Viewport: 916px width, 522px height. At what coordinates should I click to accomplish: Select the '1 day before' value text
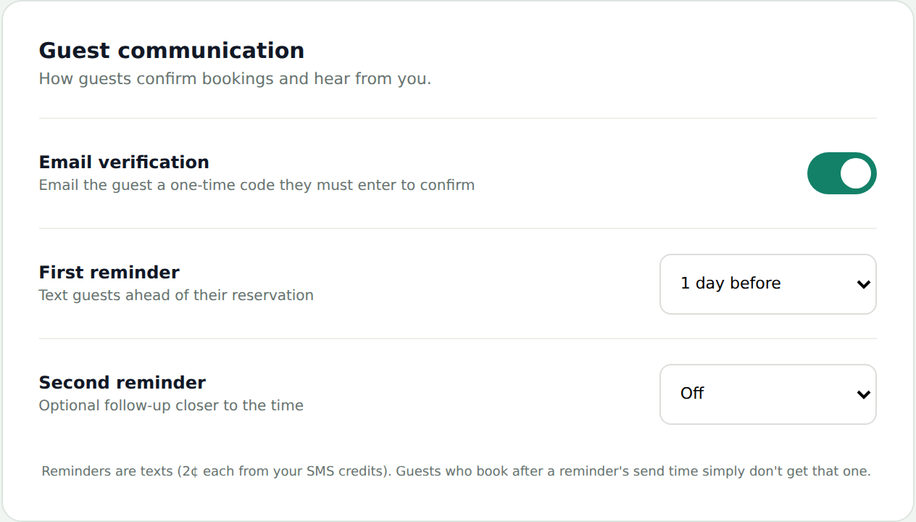point(730,283)
